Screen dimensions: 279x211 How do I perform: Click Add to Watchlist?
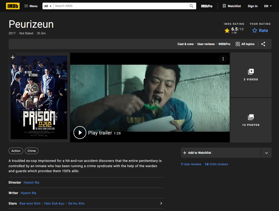point(221,153)
